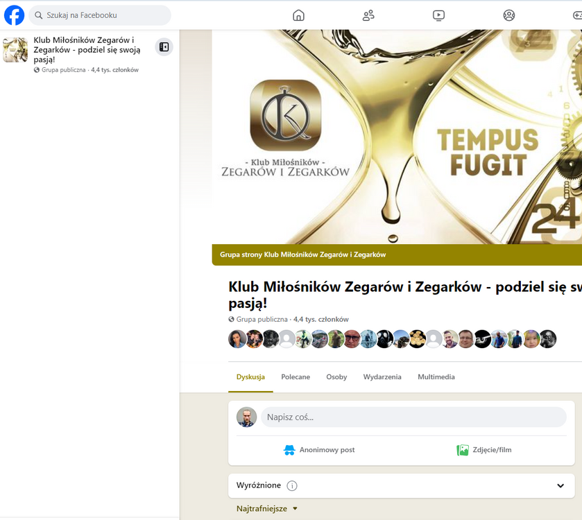Switch to the Polecane tab
This screenshot has width=582, height=520.
pyautogui.click(x=296, y=376)
